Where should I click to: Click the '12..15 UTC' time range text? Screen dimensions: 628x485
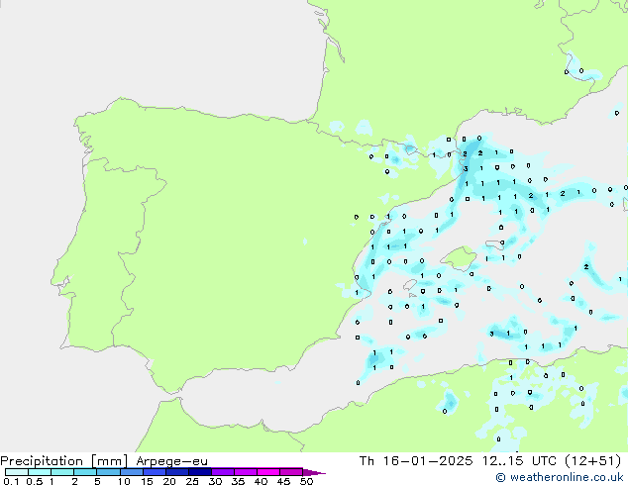coord(519,461)
